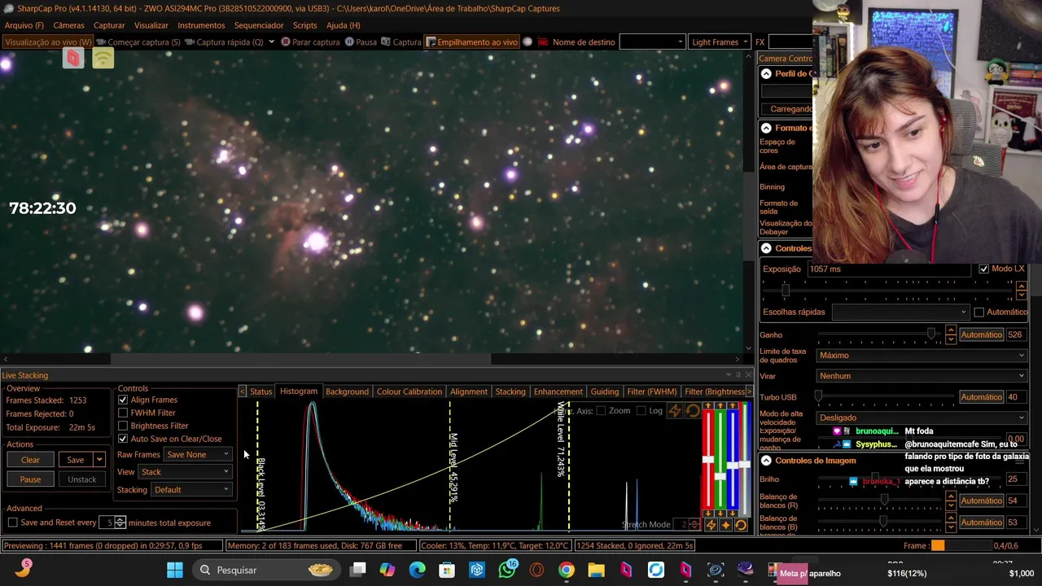The image size is (1042, 586).
Task: Click bottom reset icon below colour sliders
Action: click(x=741, y=525)
